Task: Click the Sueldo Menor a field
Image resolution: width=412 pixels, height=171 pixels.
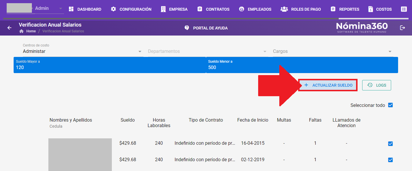Action: (x=302, y=65)
